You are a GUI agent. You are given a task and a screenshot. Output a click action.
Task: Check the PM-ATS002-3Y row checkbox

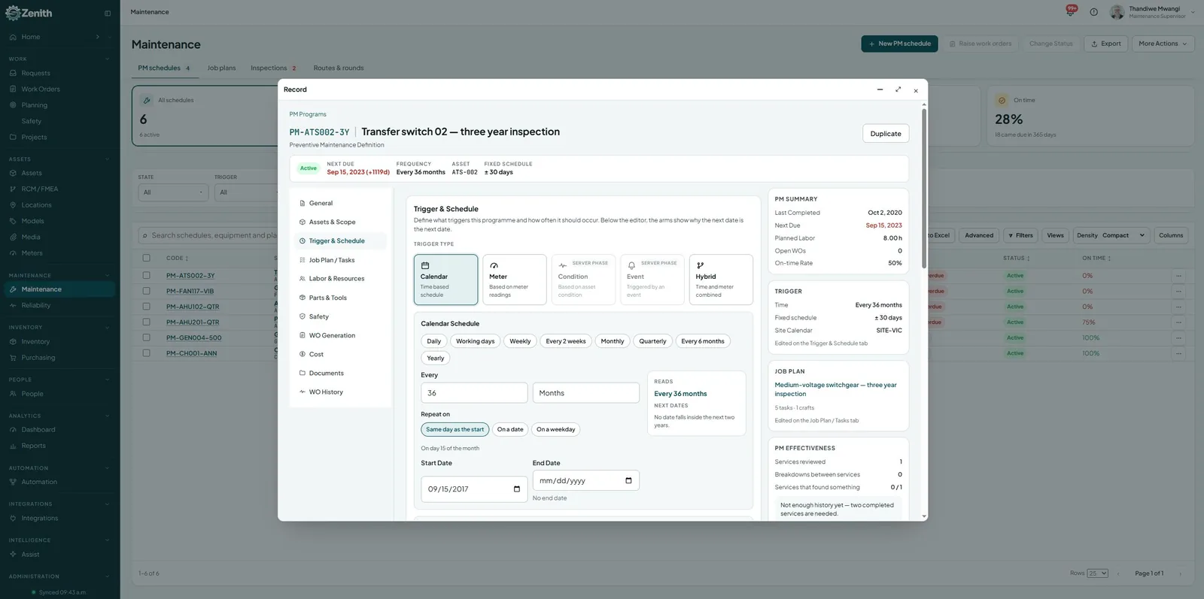146,276
